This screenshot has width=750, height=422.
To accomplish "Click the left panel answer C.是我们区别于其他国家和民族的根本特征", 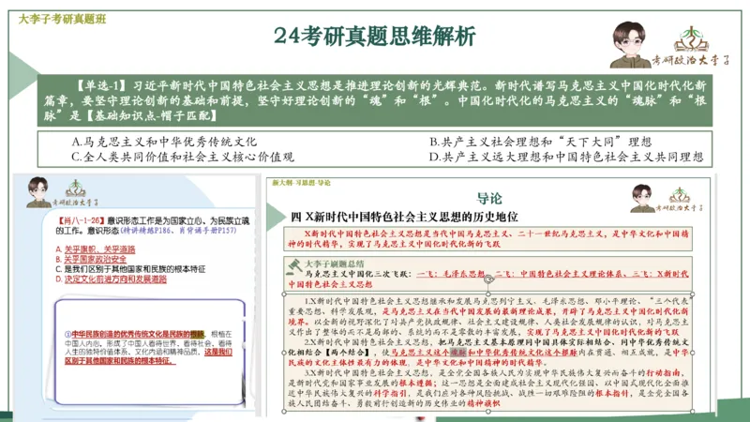I will pyautogui.click(x=130, y=269).
